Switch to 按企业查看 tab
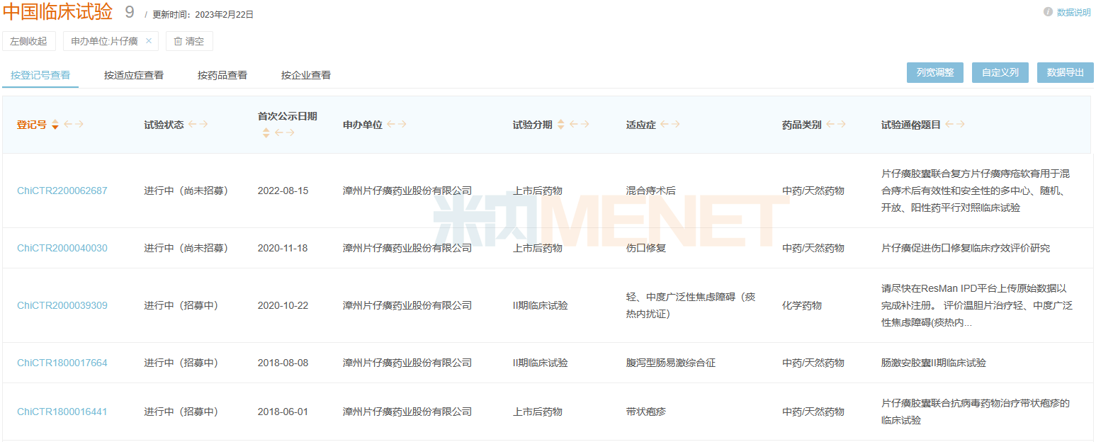The width and height of the screenshot is (1096, 442). pyautogui.click(x=306, y=75)
